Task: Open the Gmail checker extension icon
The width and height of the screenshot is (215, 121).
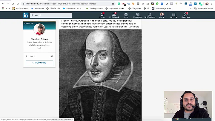Action: point(124,4)
